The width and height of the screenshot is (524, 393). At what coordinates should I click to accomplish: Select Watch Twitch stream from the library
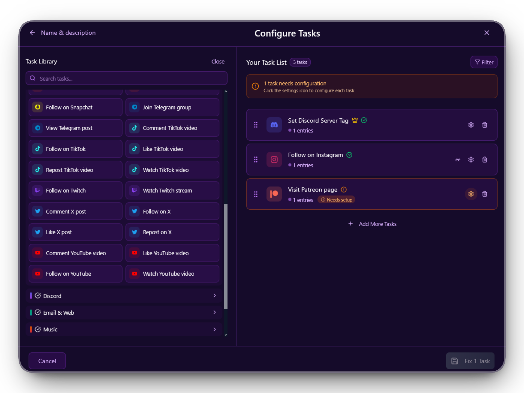pyautogui.click(x=172, y=190)
